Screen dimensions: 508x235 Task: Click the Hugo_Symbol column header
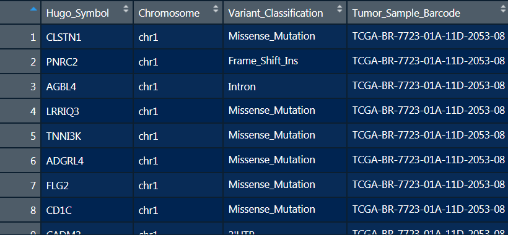click(x=87, y=12)
